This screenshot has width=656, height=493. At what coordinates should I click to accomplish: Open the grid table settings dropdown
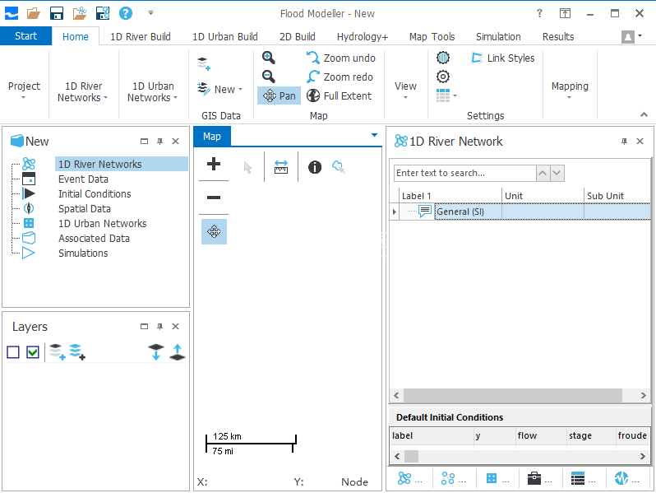(x=446, y=95)
